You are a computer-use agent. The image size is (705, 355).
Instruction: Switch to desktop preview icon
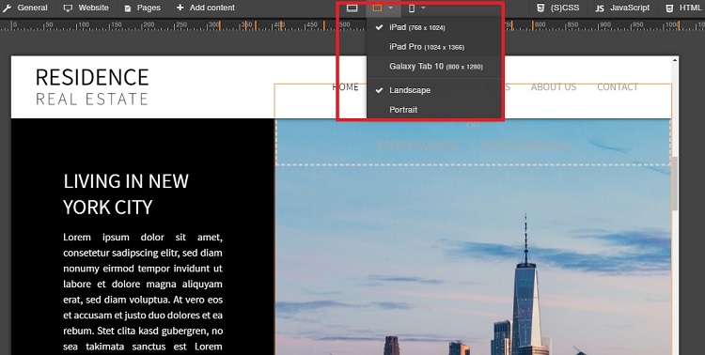pyautogui.click(x=352, y=8)
